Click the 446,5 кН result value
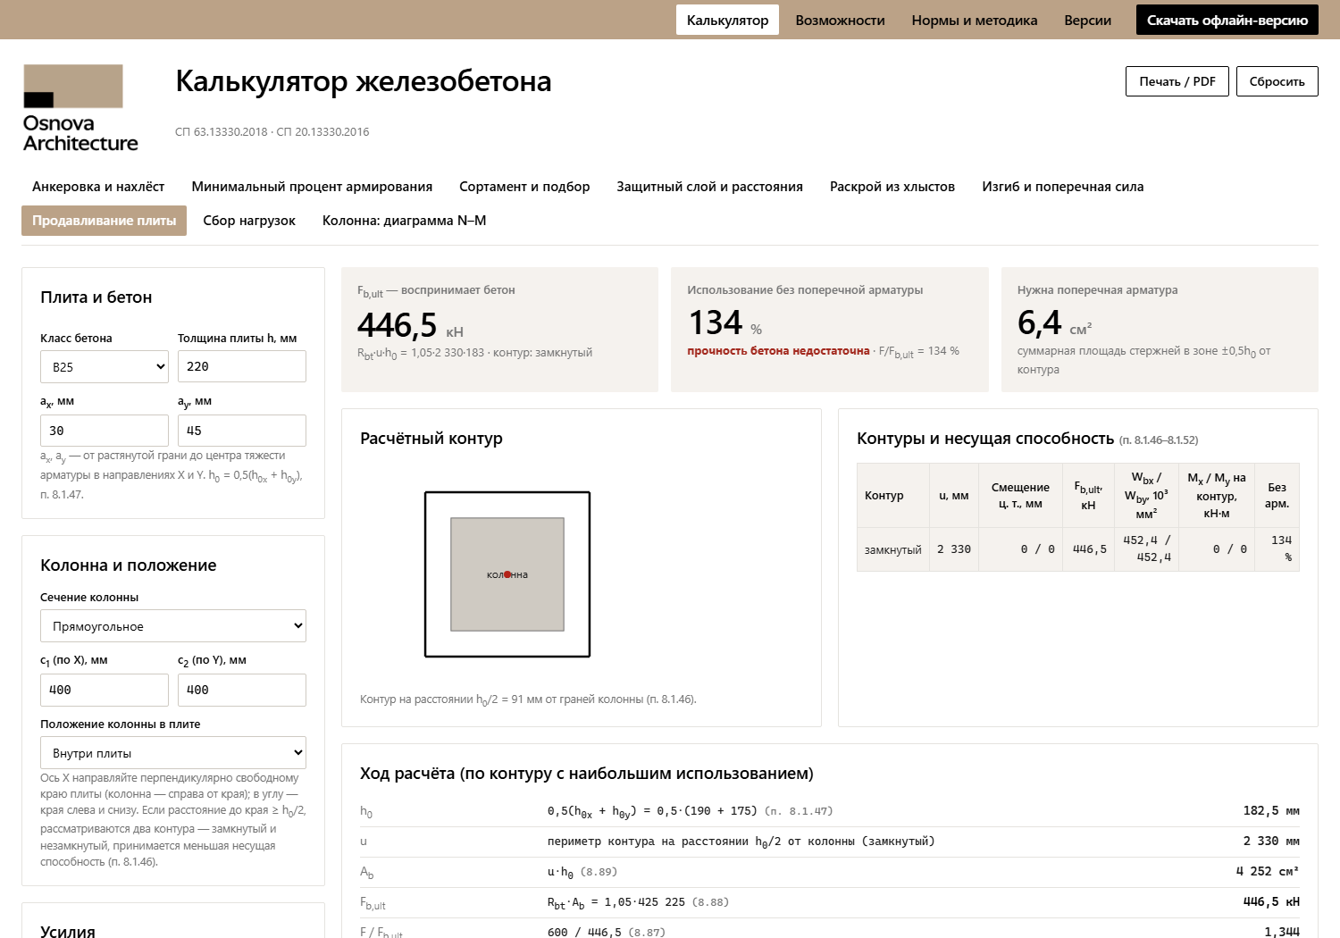 (410, 325)
